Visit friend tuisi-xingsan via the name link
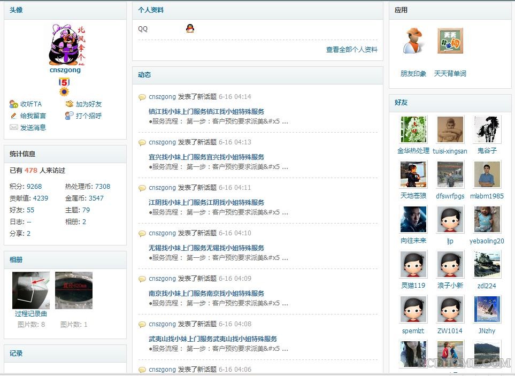Image resolution: width=515 pixels, height=376 pixels. click(x=450, y=151)
